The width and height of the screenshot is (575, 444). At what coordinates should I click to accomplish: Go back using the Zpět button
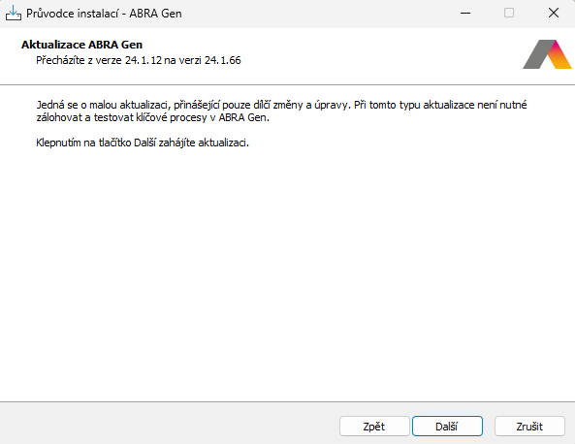click(x=374, y=426)
